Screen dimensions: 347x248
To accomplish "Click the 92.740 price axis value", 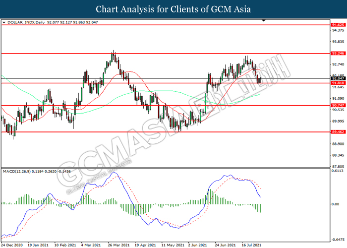I will pos(338,64).
